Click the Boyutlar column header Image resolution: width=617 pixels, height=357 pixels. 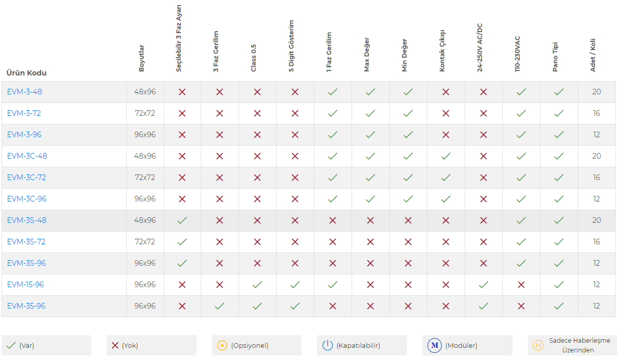pyautogui.click(x=142, y=58)
